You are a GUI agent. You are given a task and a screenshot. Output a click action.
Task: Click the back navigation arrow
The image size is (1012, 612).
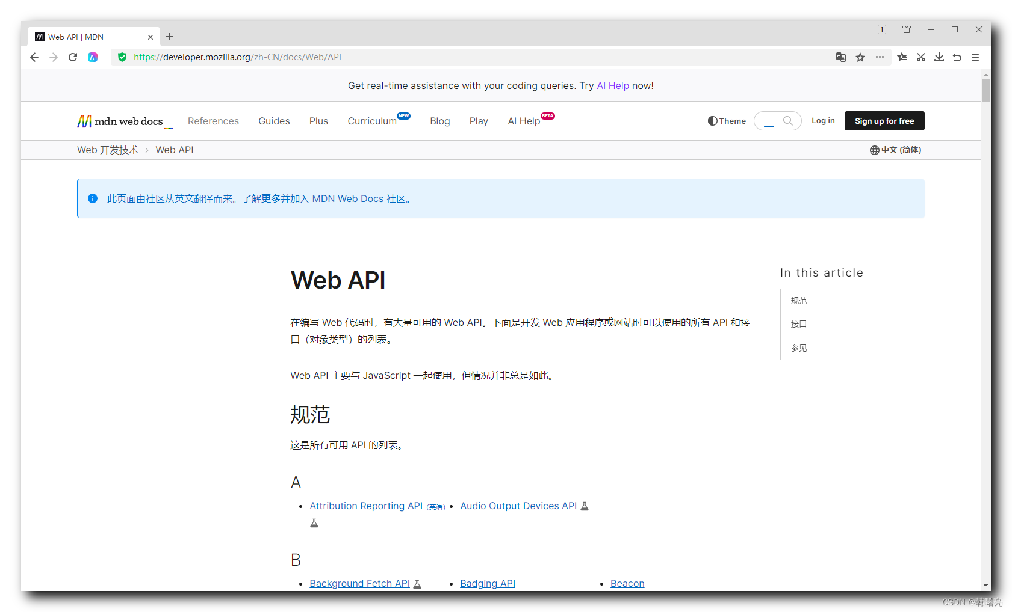(x=34, y=57)
